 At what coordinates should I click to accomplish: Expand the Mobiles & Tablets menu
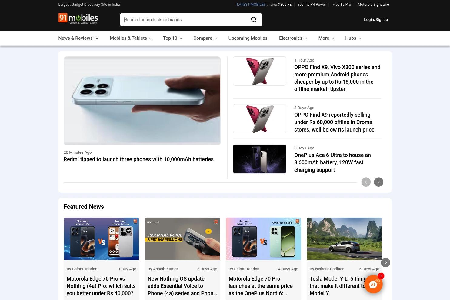point(131,38)
